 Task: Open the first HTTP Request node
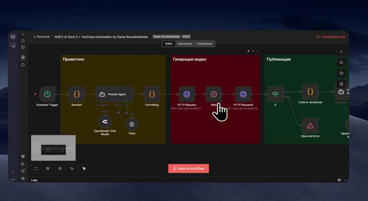click(187, 94)
